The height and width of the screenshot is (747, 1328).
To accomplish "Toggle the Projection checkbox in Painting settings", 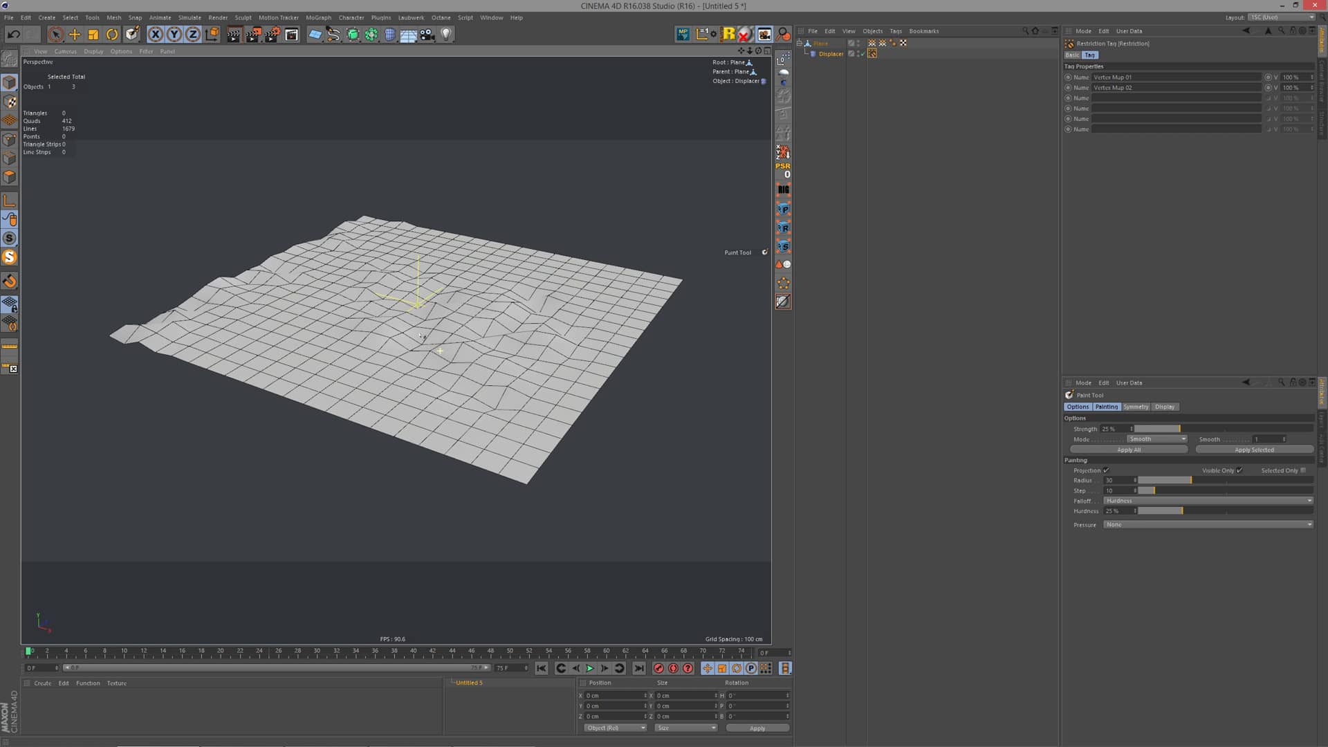I will (1107, 470).
